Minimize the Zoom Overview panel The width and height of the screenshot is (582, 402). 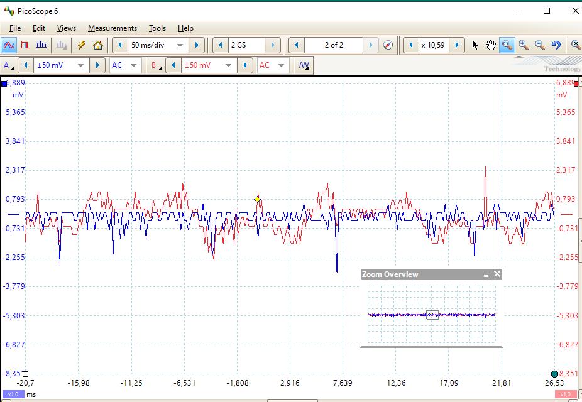click(x=486, y=274)
